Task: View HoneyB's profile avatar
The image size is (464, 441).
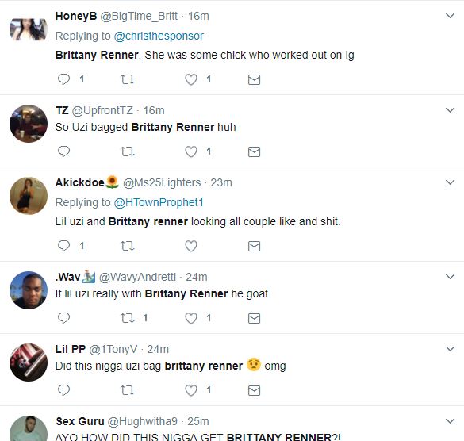Action: (x=29, y=29)
